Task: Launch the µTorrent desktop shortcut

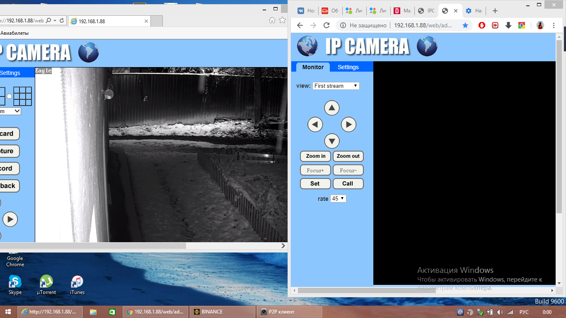Action: pos(46,285)
